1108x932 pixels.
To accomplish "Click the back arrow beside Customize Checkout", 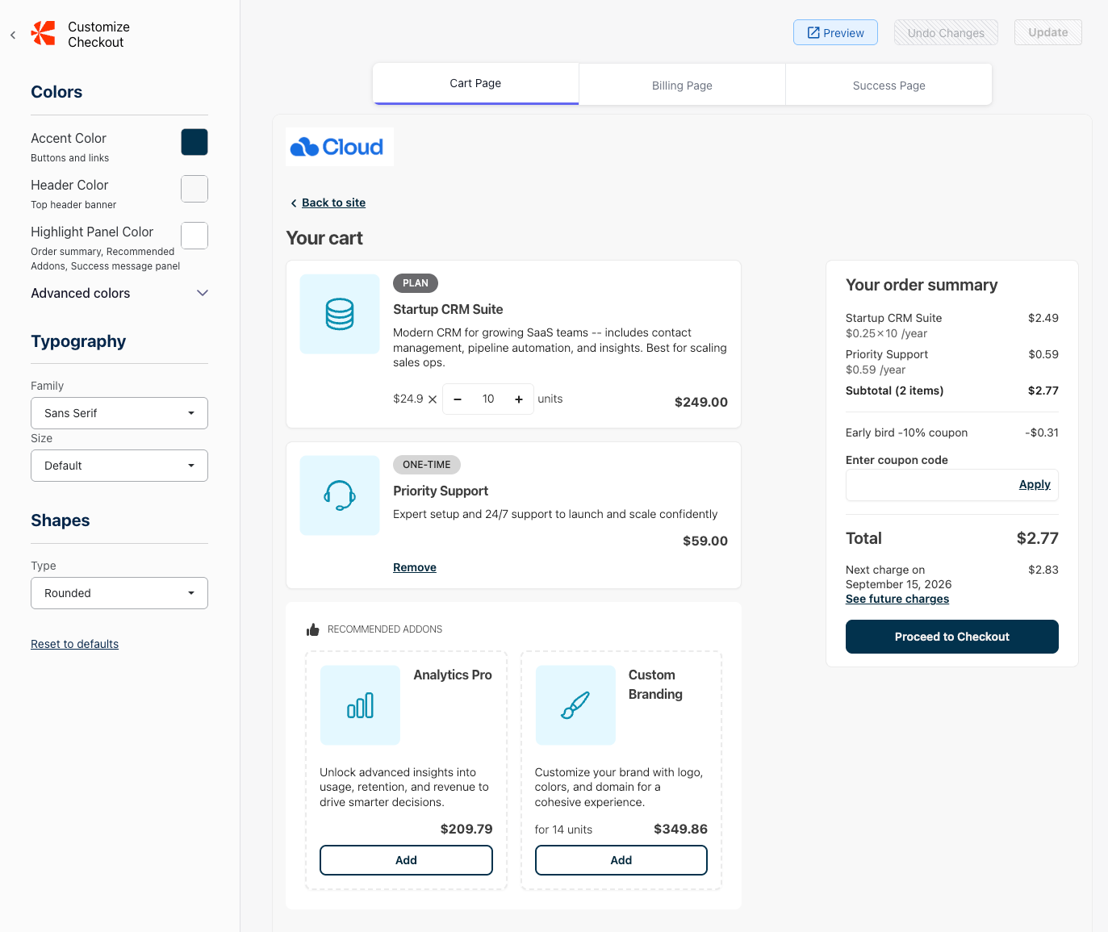I will point(13,35).
